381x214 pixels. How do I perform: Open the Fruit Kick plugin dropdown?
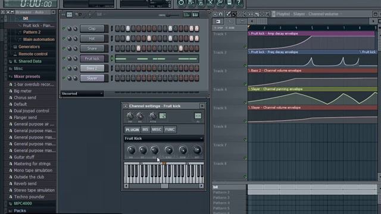(x=164, y=139)
